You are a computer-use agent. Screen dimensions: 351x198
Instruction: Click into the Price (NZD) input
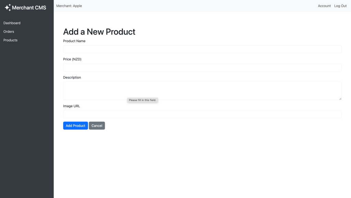coord(202,67)
